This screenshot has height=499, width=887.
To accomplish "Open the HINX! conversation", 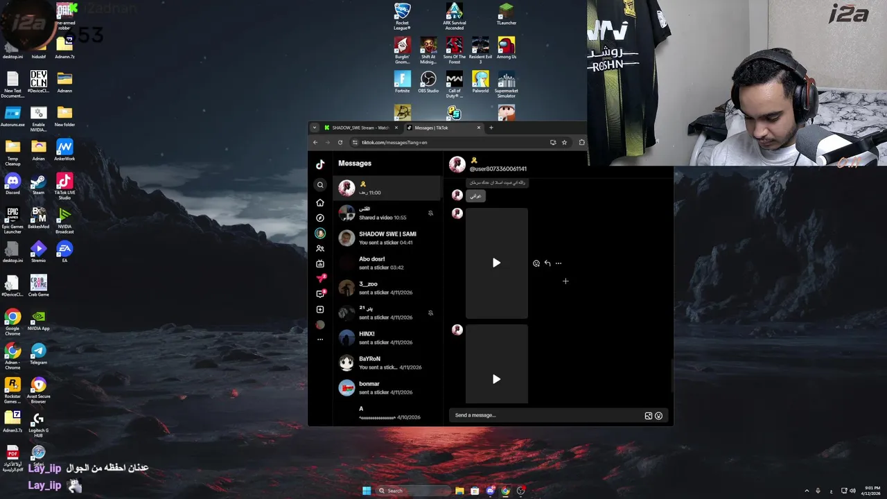I will coord(387,338).
